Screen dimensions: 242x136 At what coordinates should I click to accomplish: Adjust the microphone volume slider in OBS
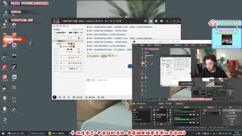183,115
